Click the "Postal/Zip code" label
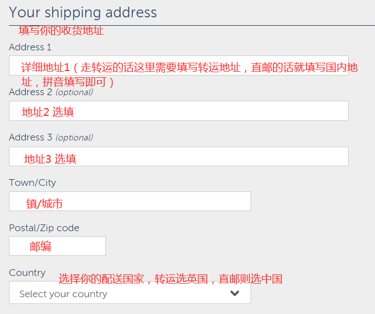The height and width of the screenshot is (314, 375). tap(44, 228)
